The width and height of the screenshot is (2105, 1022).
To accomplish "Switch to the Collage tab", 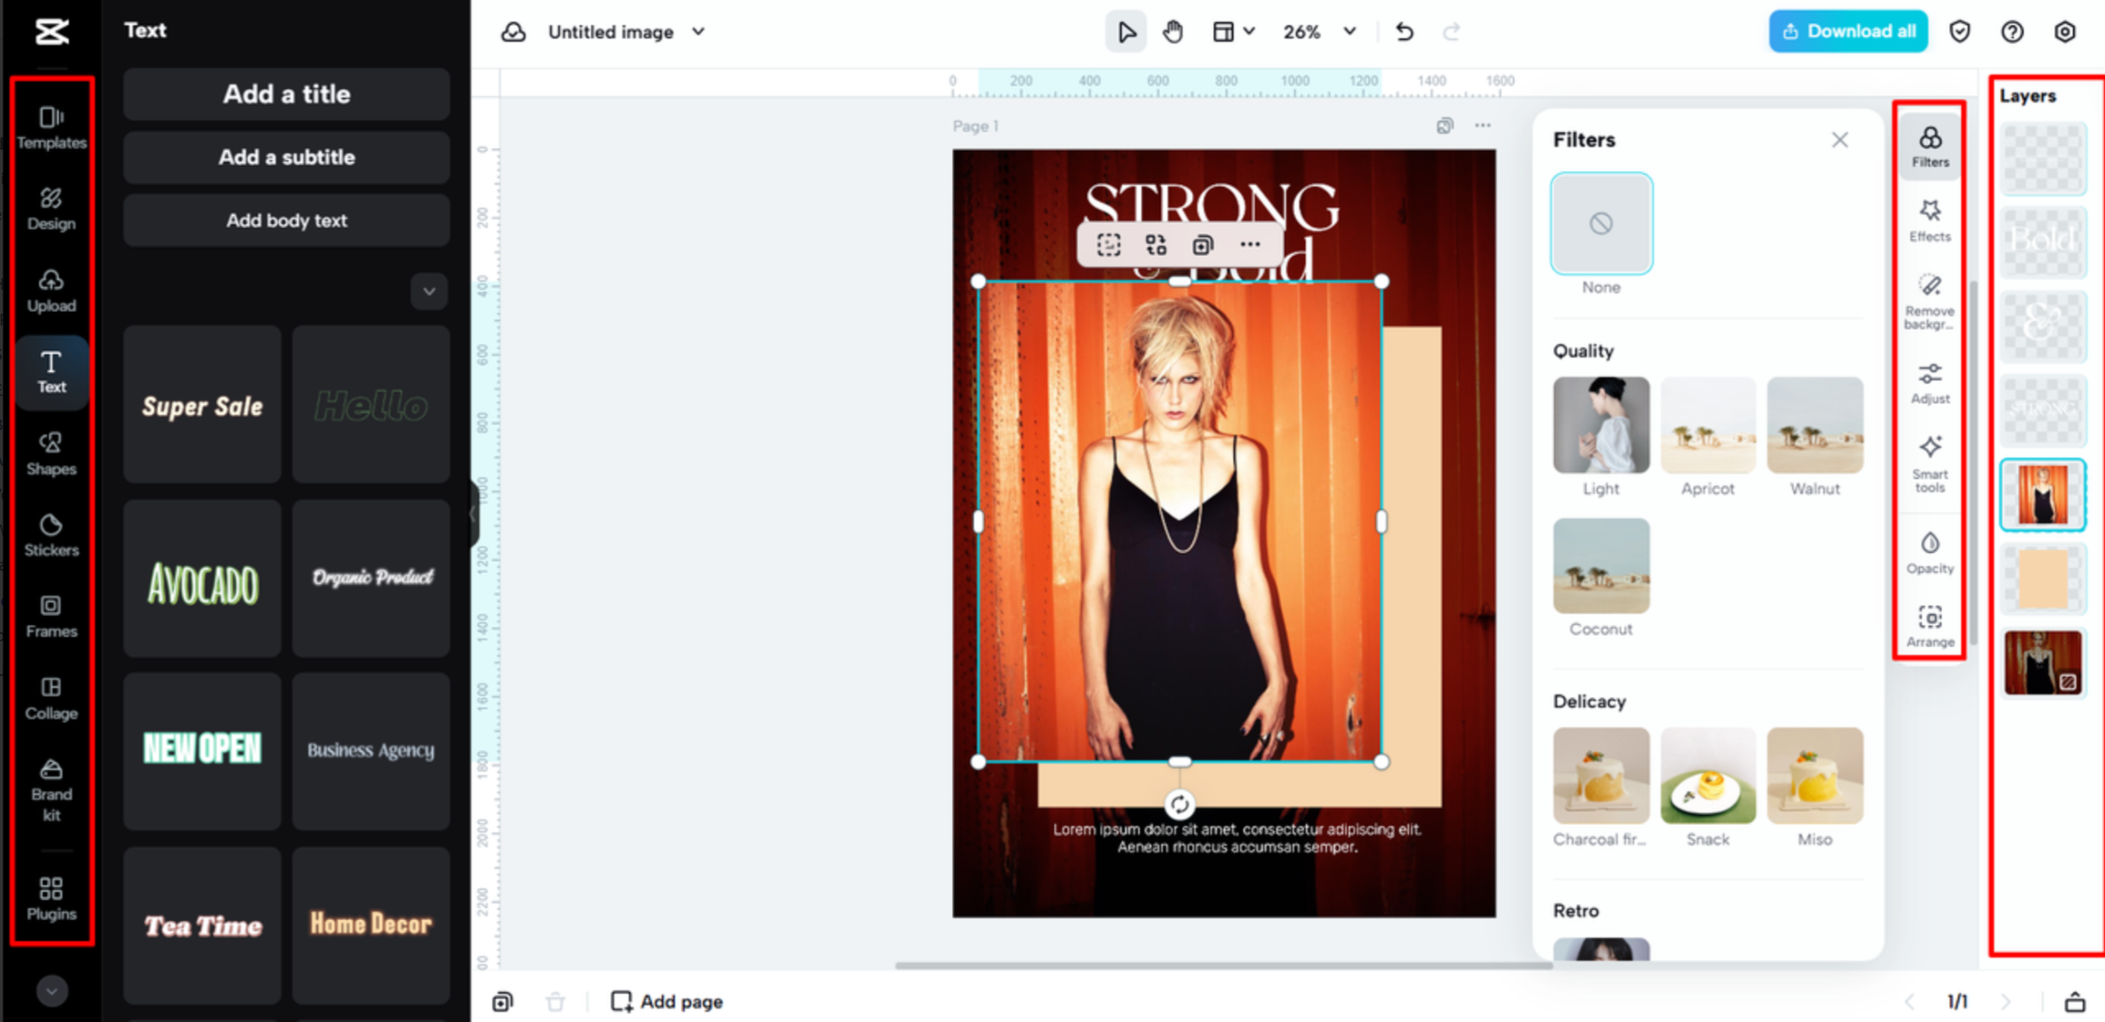I will 51,697.
